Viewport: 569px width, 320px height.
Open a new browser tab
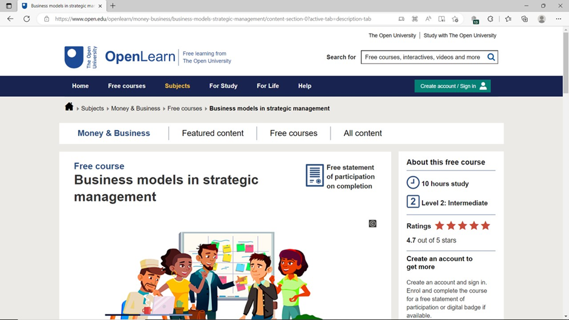tap(113, 6)
